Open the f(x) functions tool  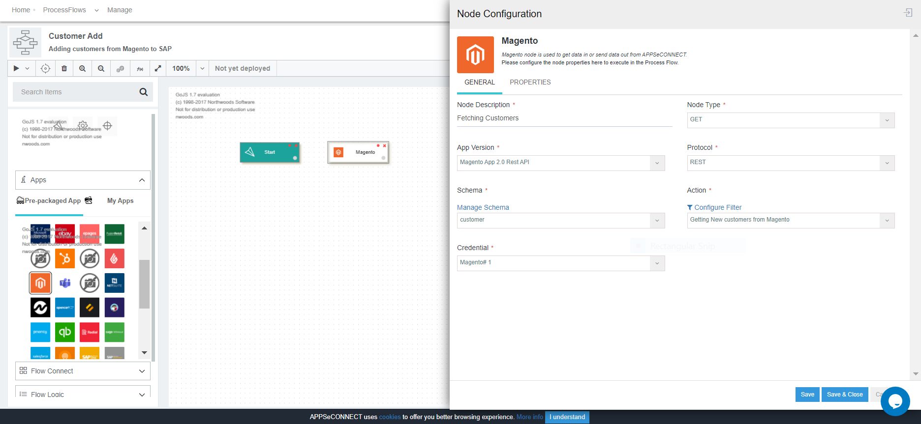(x=140, y=68)
